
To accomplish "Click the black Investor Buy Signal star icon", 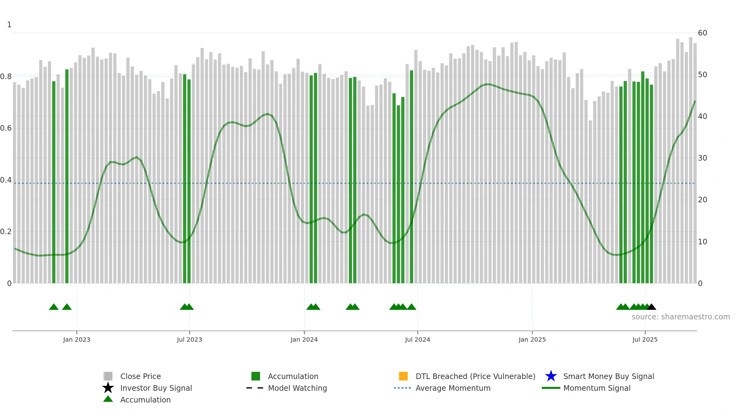I will coord(108,388).
